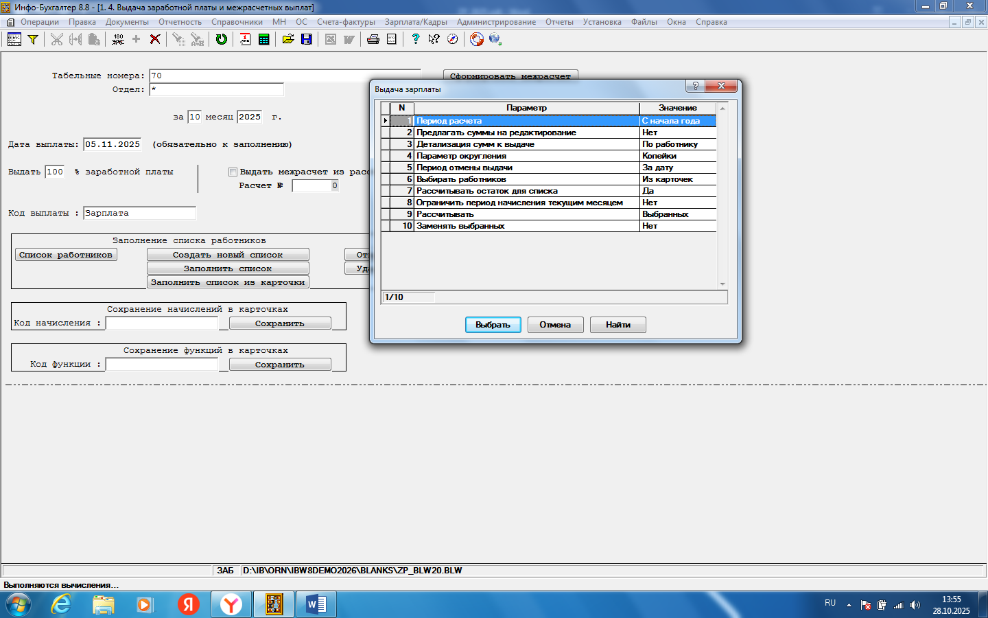
Task: Open the calculator toolbar icon
Action: [x=263, y=39]
